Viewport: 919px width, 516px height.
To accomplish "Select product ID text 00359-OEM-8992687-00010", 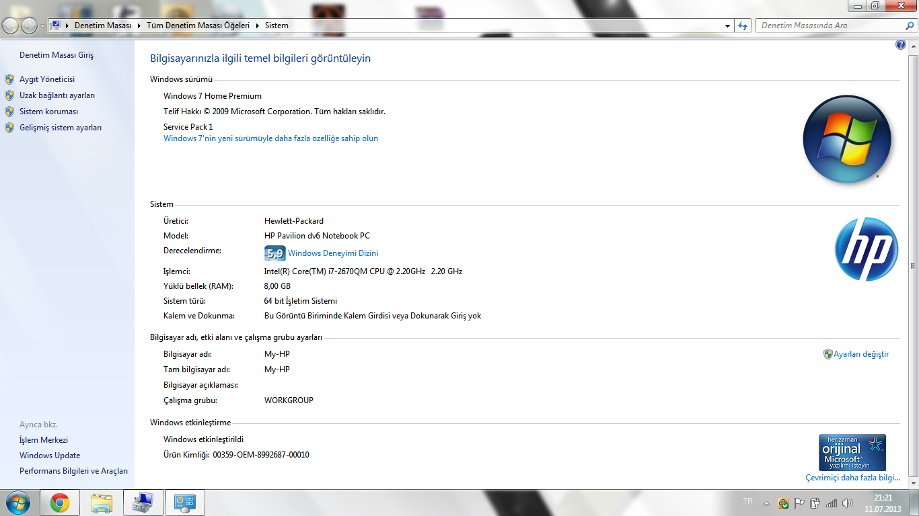I will tap(261, 455).
